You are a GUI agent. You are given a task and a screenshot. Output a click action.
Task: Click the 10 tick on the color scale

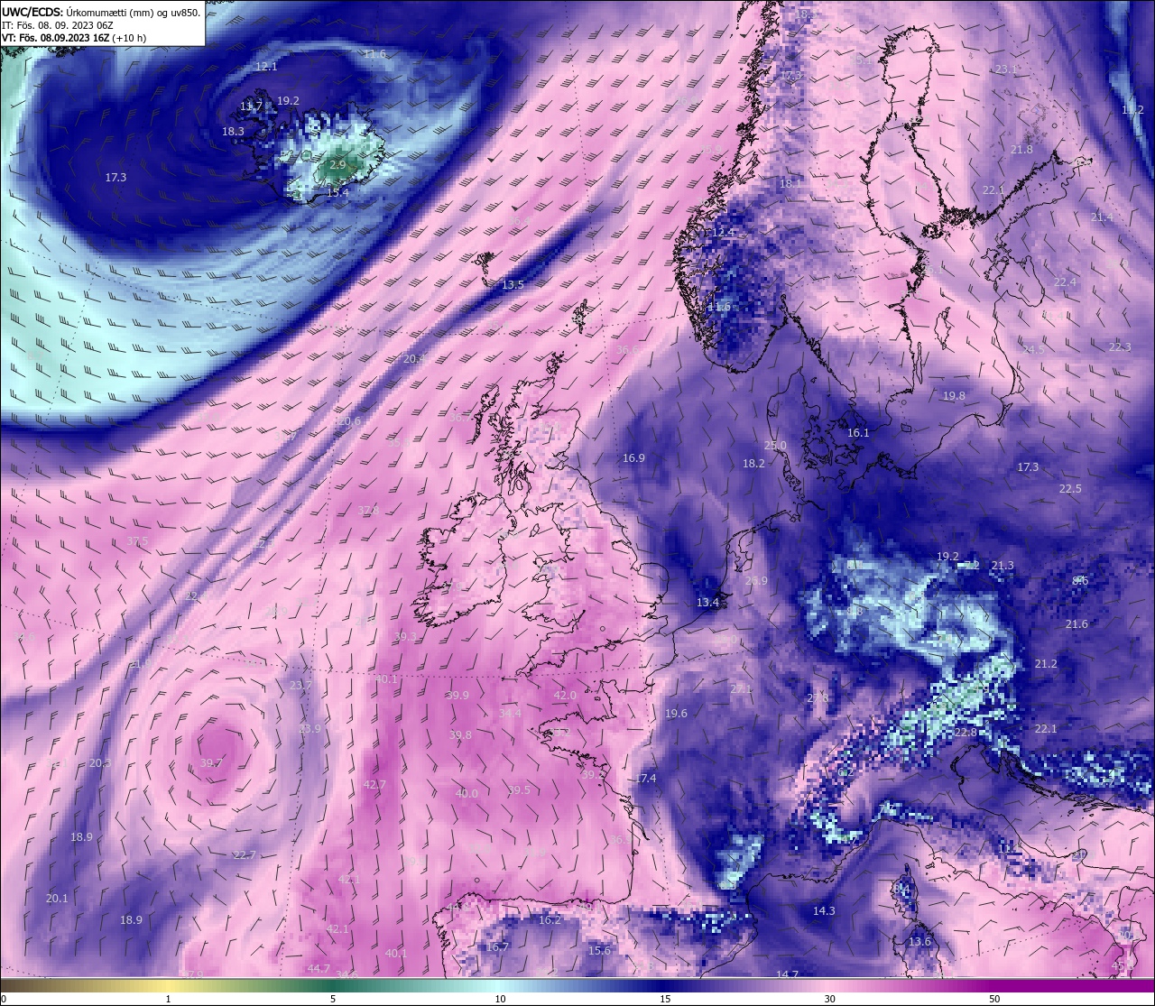(500, 999)
